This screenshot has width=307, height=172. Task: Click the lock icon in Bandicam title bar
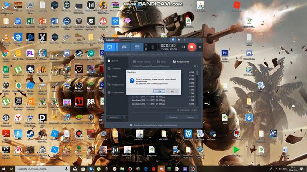click(x=173, y=40)
